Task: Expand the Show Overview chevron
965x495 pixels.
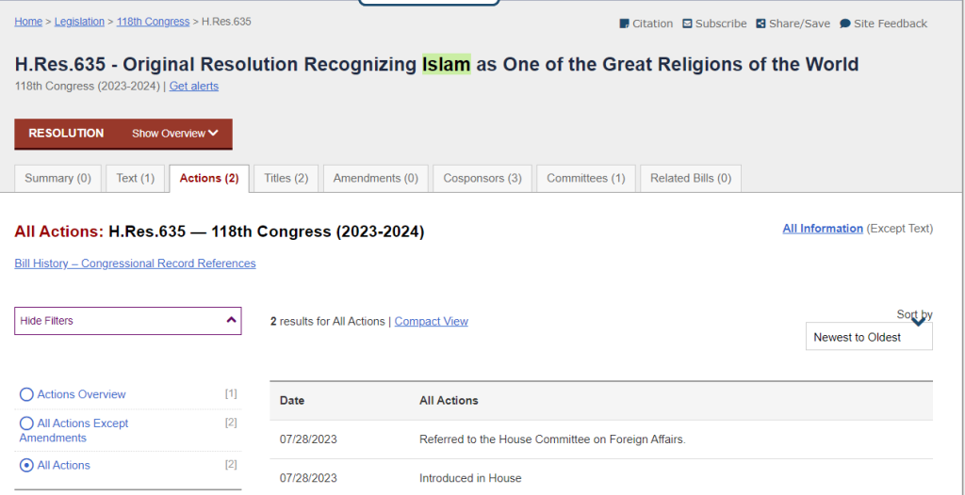Action: pos(213,134)
